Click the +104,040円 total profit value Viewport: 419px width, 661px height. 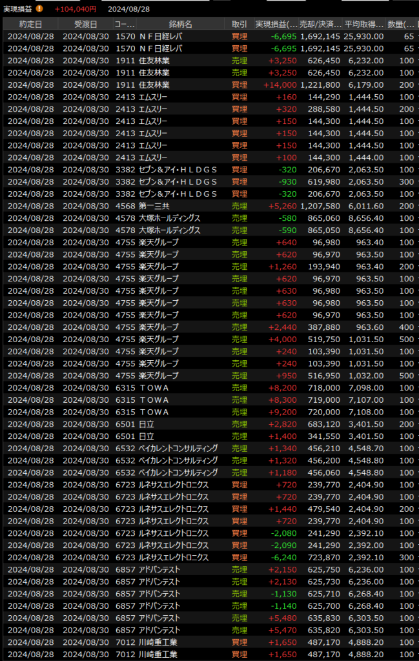point(76,8)
